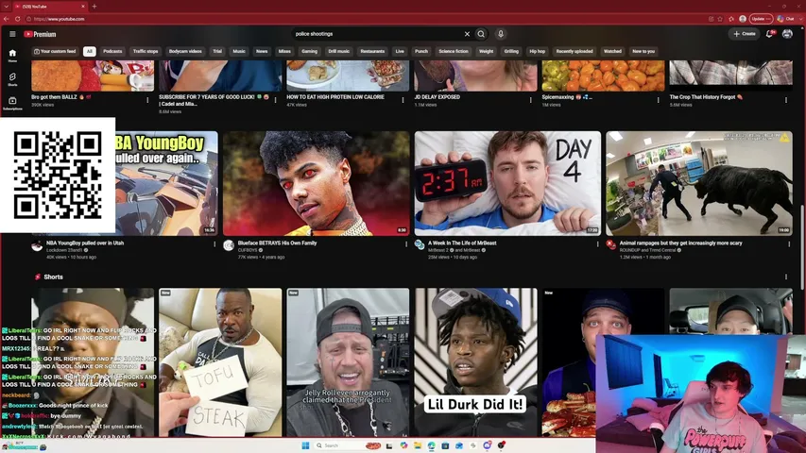Clear the search box with the X
The height and width of the screenshot is (453, 806).
tap(467, 34)
